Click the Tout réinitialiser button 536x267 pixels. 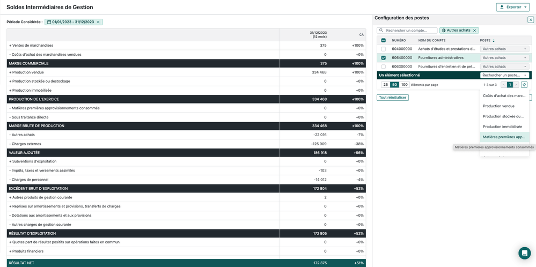pos(393,98)
